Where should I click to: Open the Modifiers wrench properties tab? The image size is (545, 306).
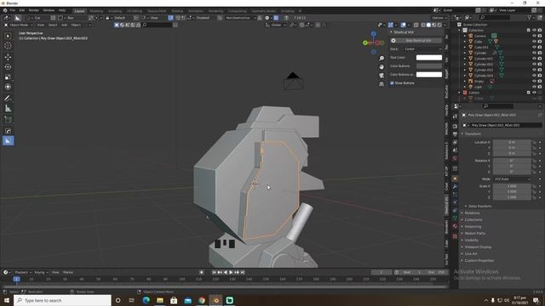click(455, 187)
